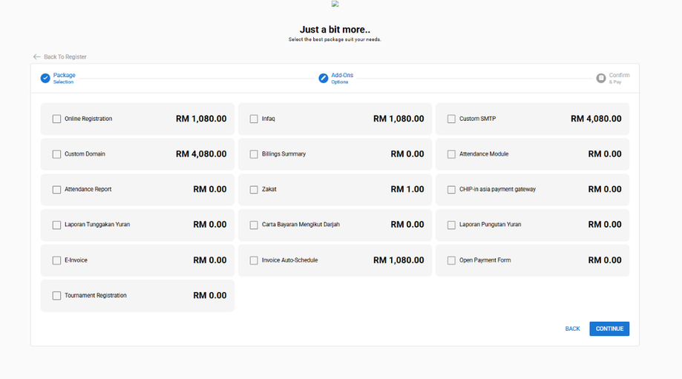The height and width of the screenshot is (379, 682).
Task: Click the blue CONTINUE button
Action: pos(609,329)
